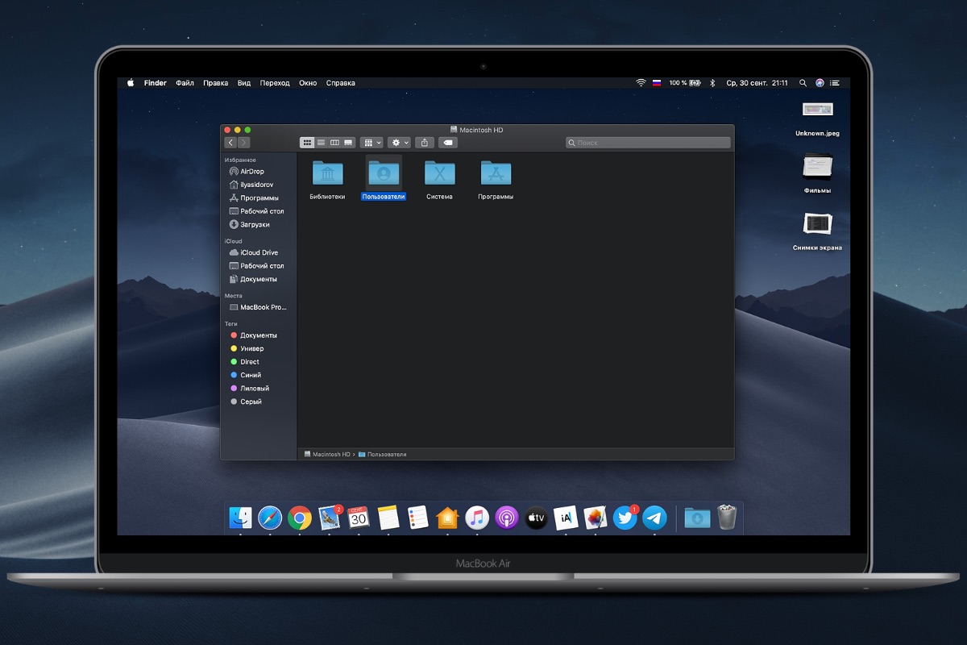This screenshot has height=645, width=967.
Task: Click the Wi-Fi status icon
Action: [641, 83]
